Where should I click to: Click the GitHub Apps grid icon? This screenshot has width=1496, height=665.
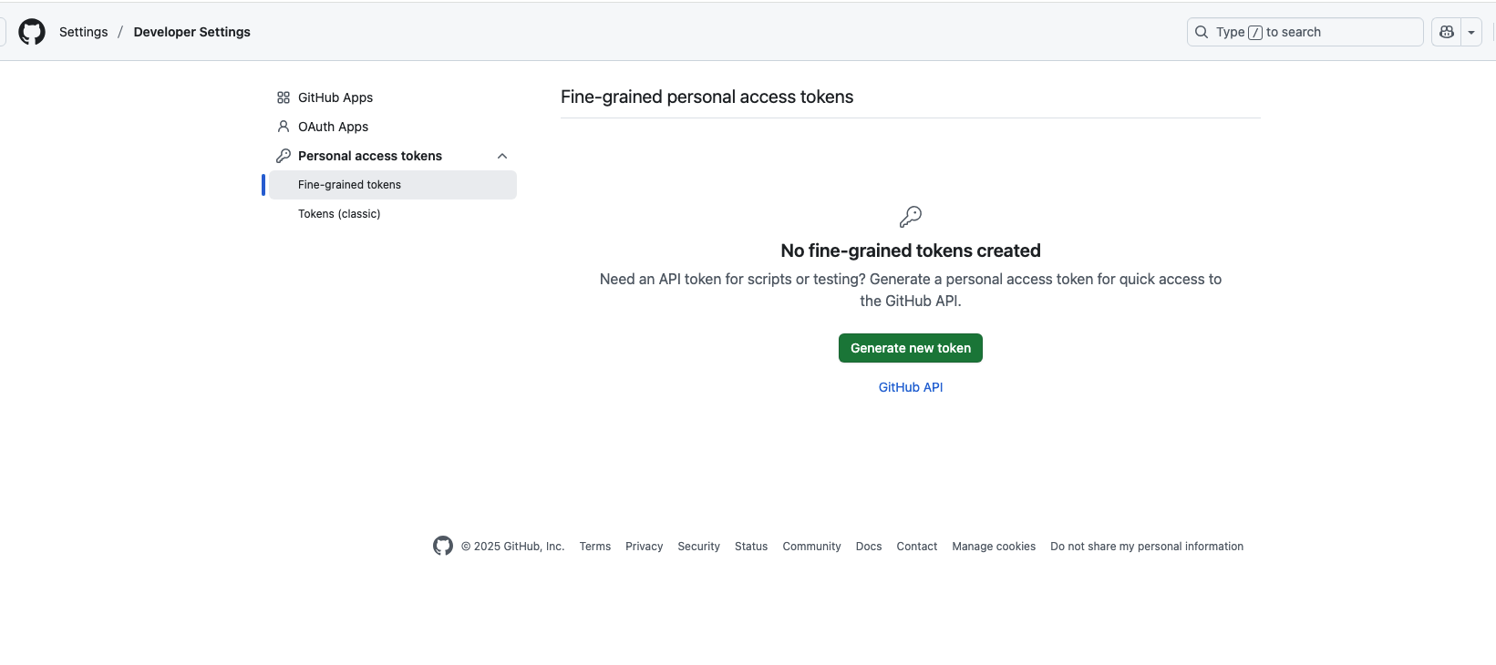(x=284, y=97)
